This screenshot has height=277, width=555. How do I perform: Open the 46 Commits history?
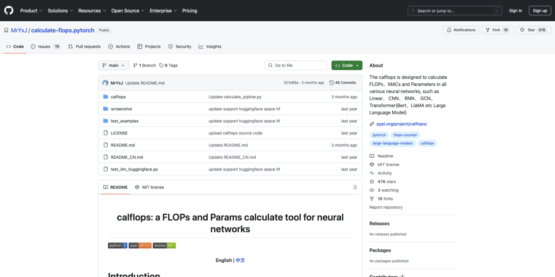(343, 83)
